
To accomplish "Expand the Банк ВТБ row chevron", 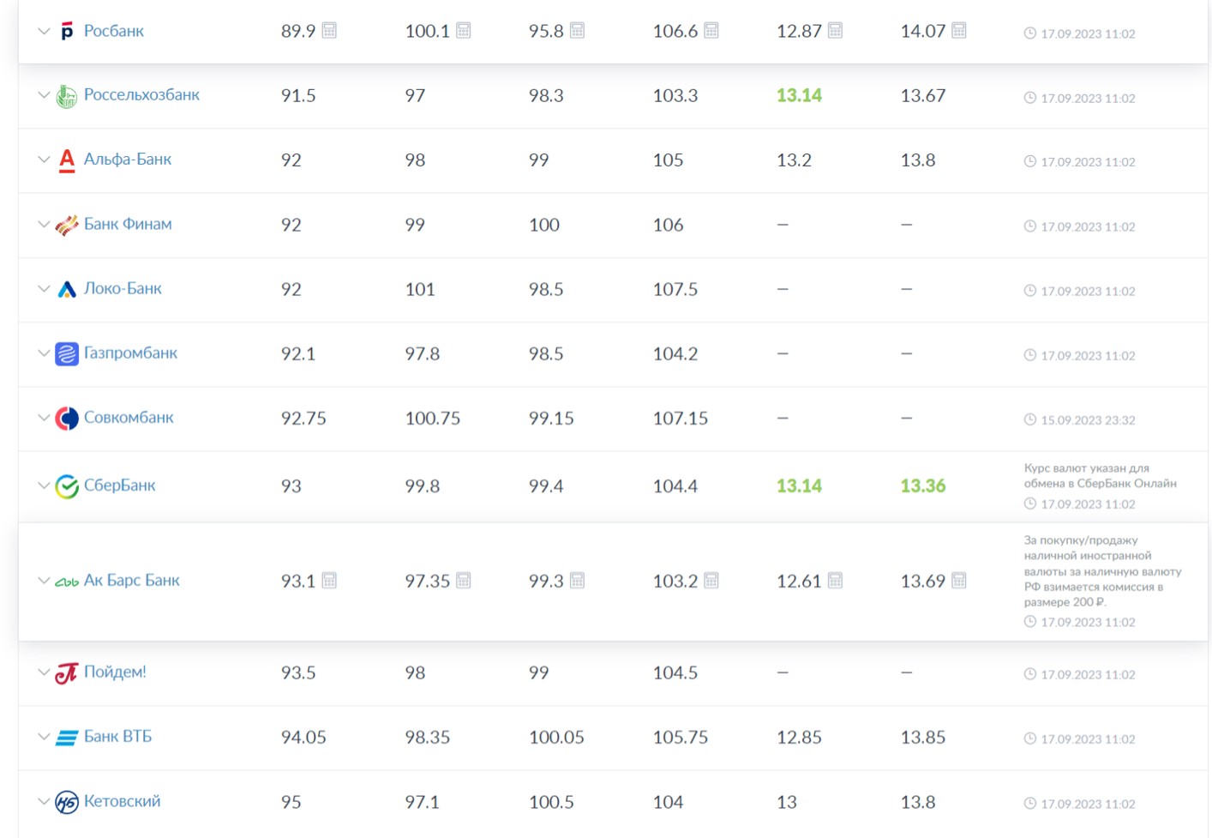I will [44, 737].
